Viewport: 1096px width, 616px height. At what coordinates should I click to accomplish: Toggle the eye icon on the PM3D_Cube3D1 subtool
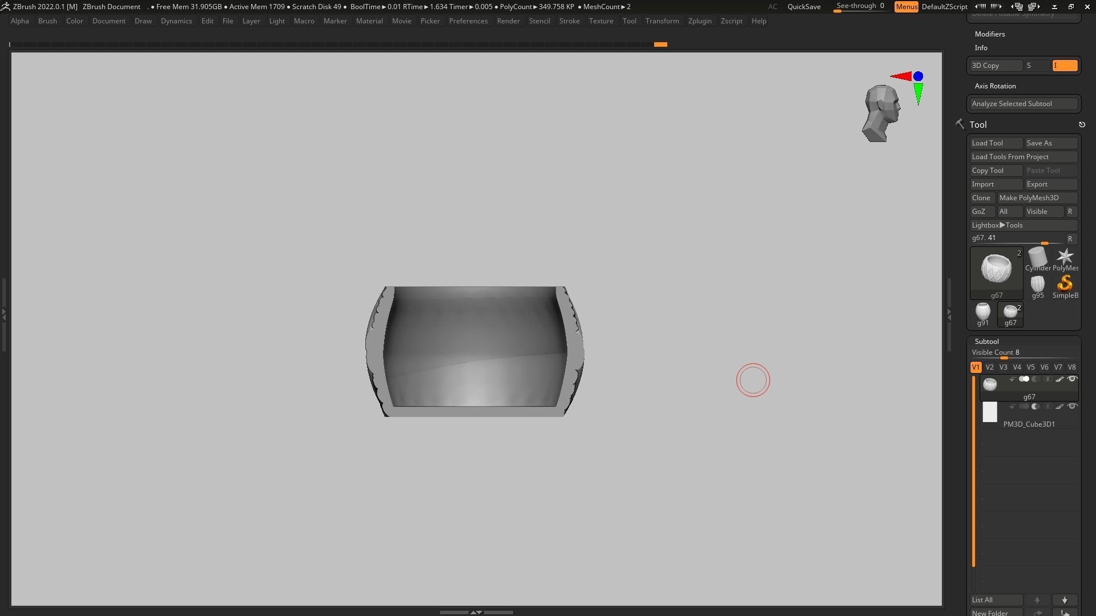pos(1072,407)
